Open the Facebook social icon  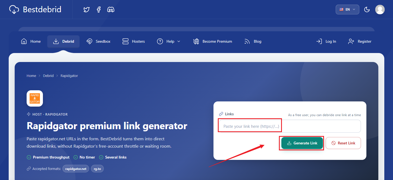click(x=99, y=10)
